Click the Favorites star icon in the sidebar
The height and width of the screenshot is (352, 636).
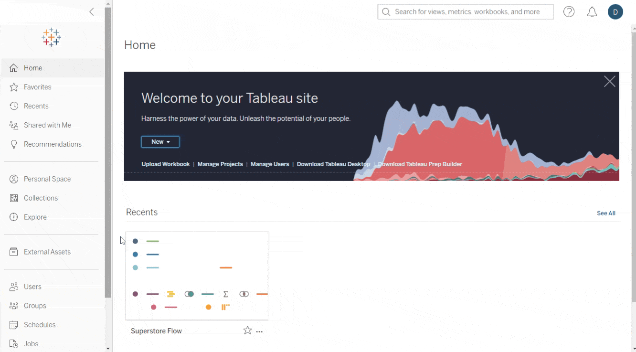tap(14, 87)
